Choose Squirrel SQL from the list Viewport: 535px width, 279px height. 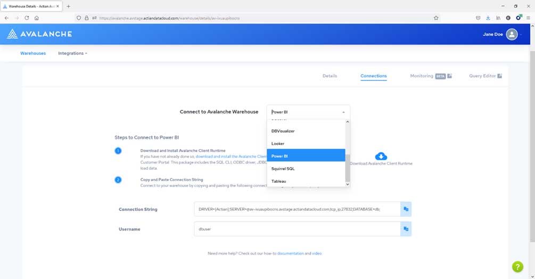click(306, 168)
